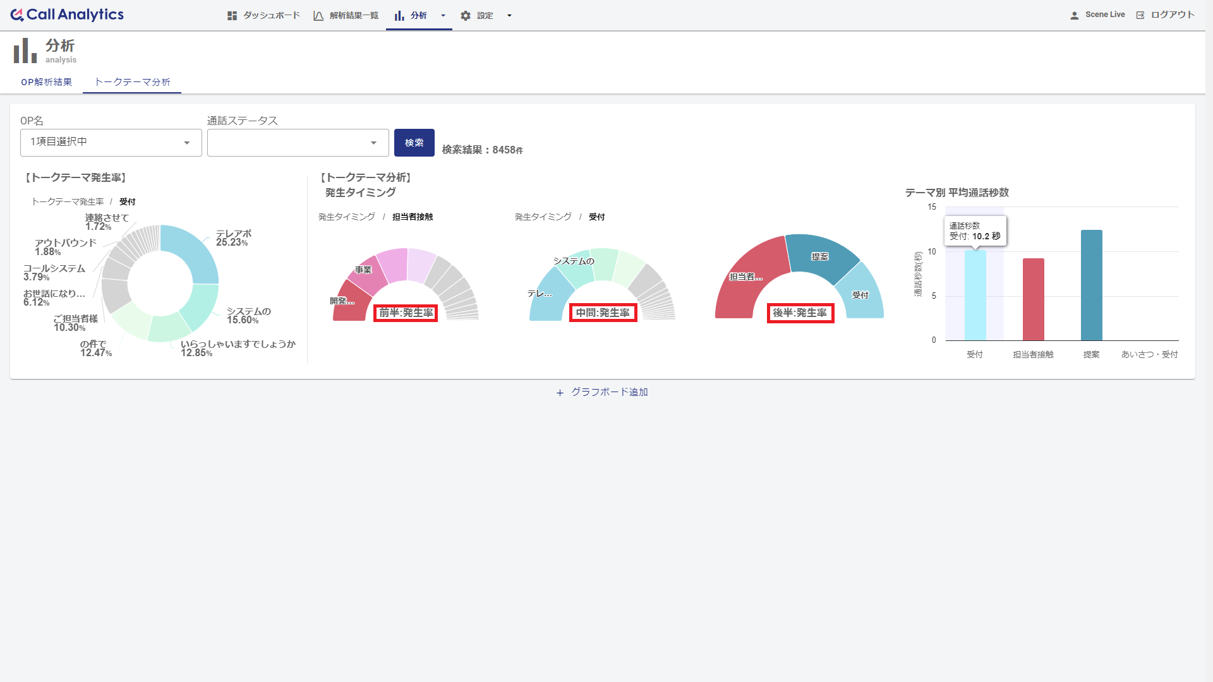This screenshot has width=1213, height=682.
Task: Select the テレアポ 25.23% donut segment
Action: click(196, 253)
